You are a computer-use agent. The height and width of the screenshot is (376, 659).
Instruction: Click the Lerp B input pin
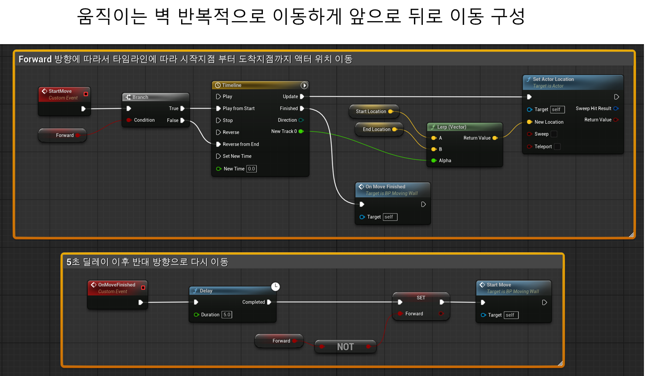434,149
